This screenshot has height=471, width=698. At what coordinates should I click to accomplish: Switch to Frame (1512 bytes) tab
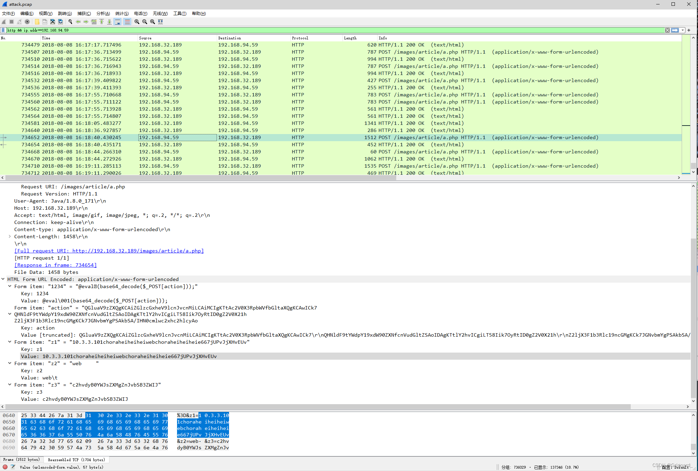pyautogui.click(x=22, y=460)
